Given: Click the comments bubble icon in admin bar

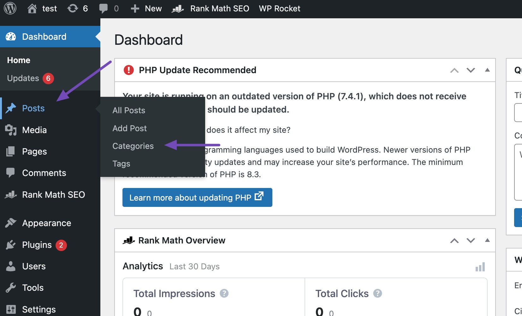Looking at the screenshot, I should pos(103,9).
